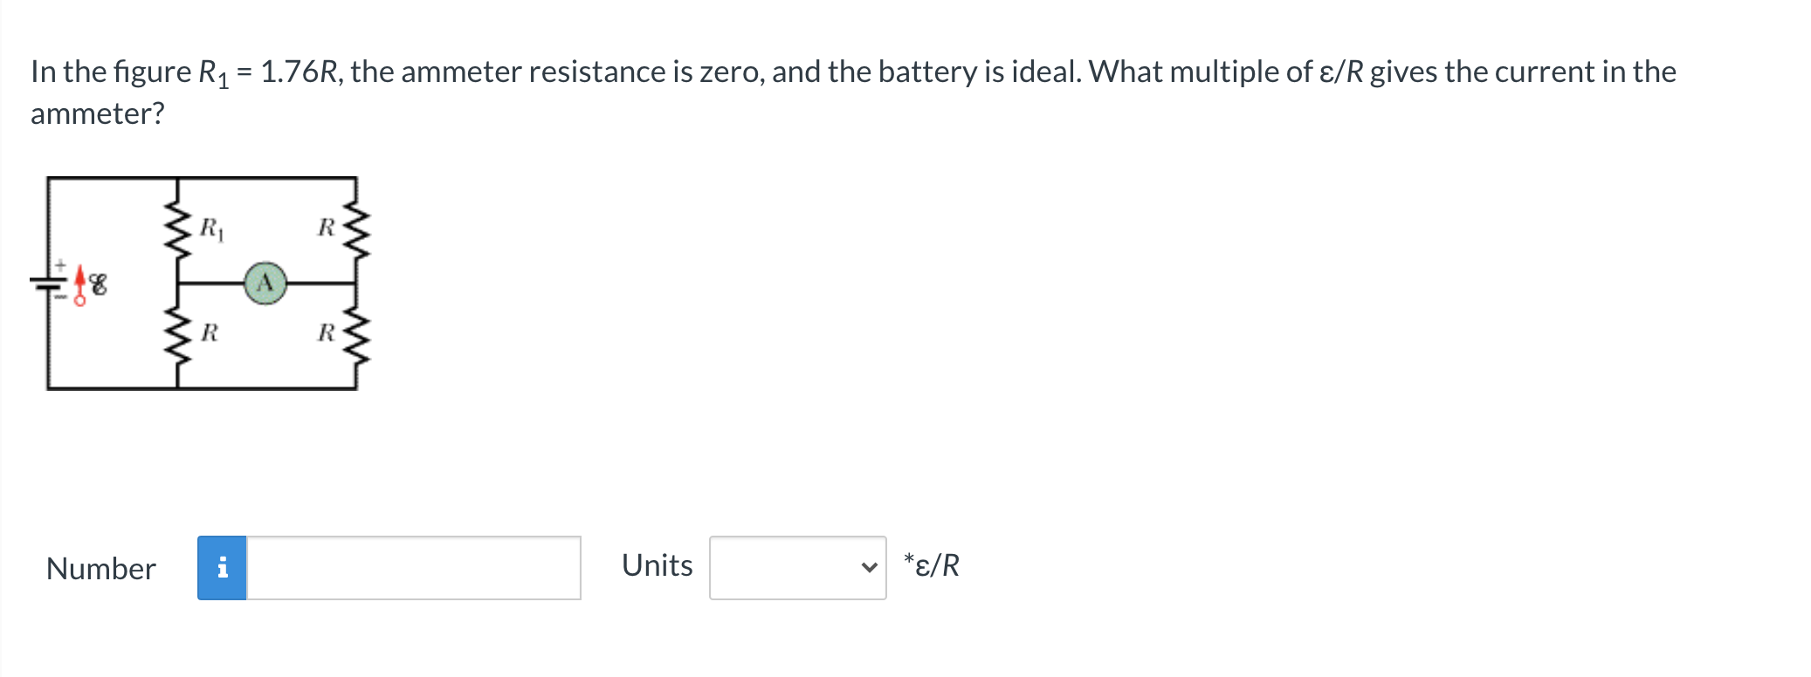1811x677 pixels.
Task: Click the bottom-right R resistor zigzag
Action: [355, 335]
